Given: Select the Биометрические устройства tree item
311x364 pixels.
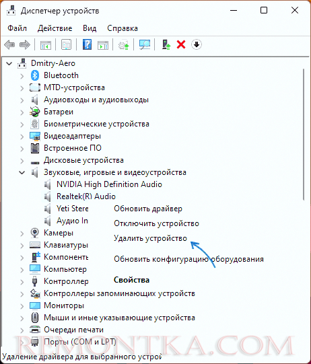Looking at the screenshot, I should tap(96, 124).
